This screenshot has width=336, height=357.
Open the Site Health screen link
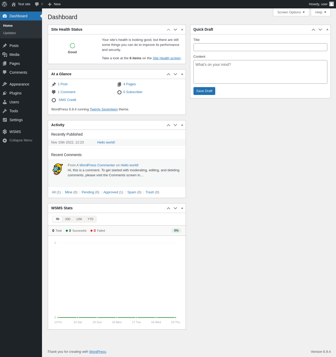pyautogui.click(x=167, y=58)
